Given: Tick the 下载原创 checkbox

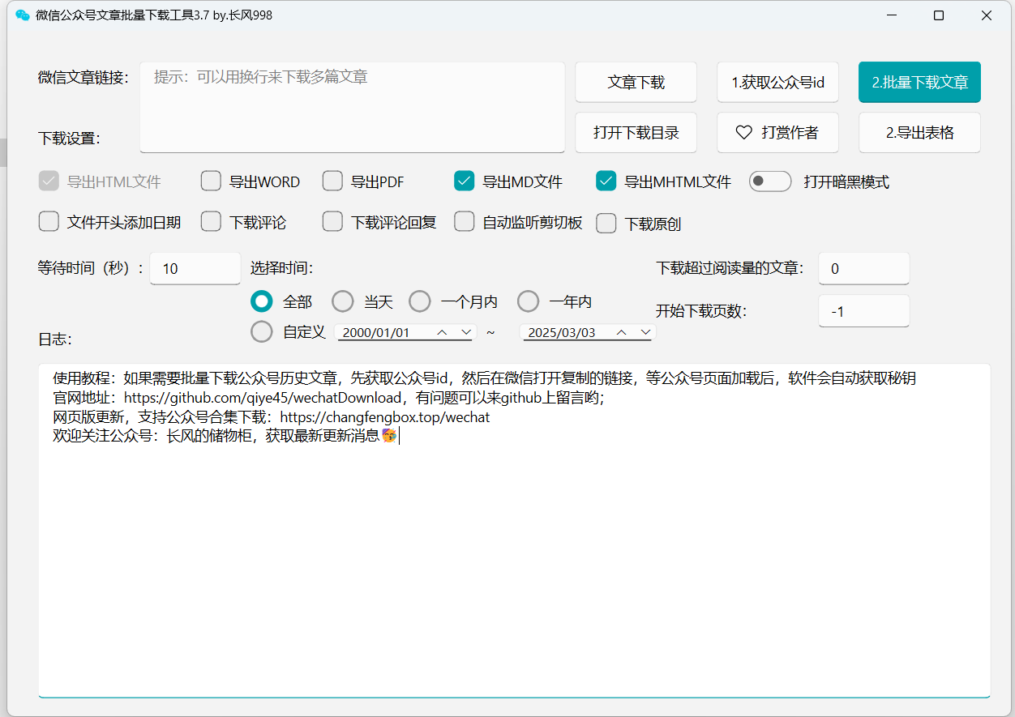Looking at the screenshot, I should pos(606,224).
